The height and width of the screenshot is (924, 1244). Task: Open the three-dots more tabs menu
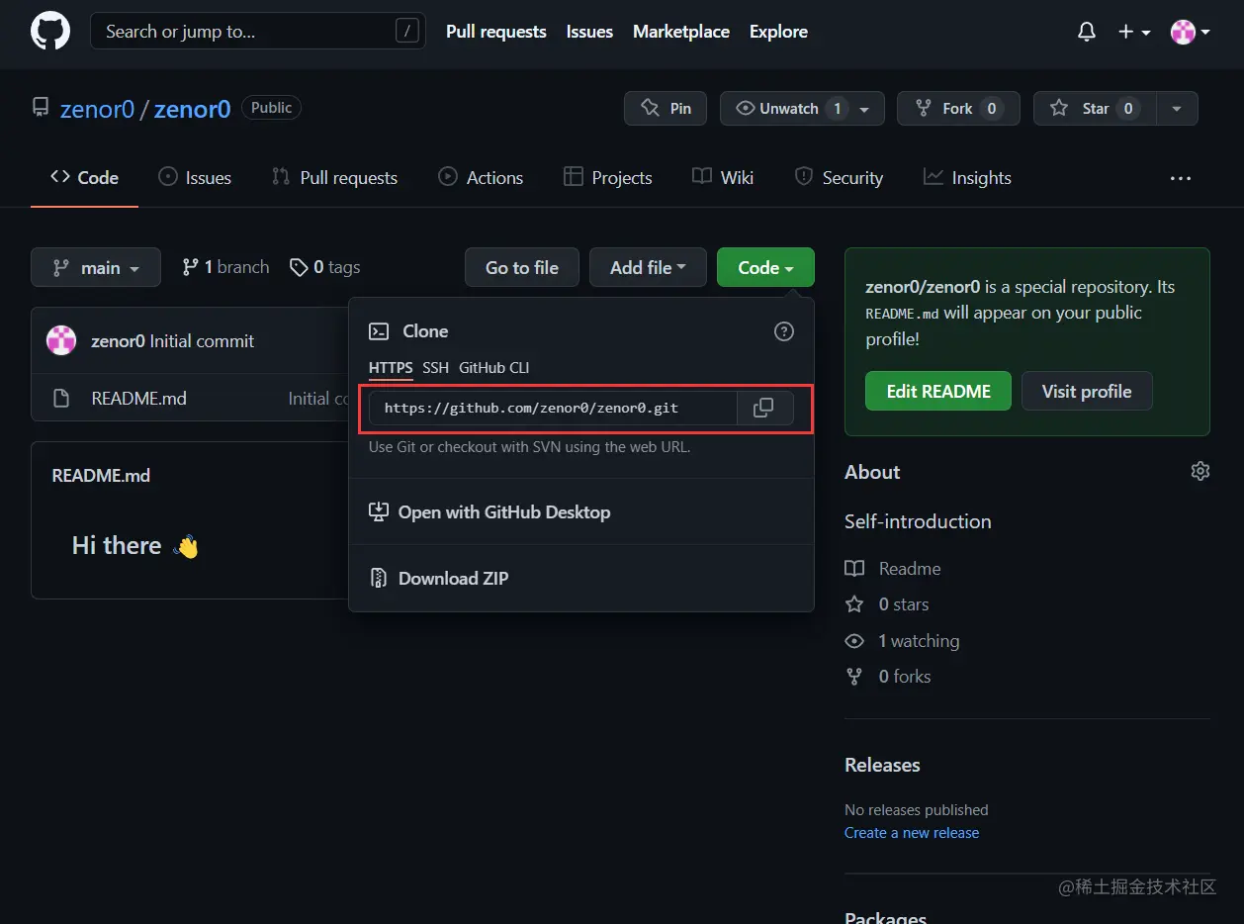[1181, 179]
